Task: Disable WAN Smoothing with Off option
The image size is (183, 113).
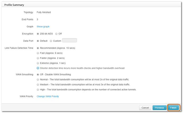Action: (38, 75)
